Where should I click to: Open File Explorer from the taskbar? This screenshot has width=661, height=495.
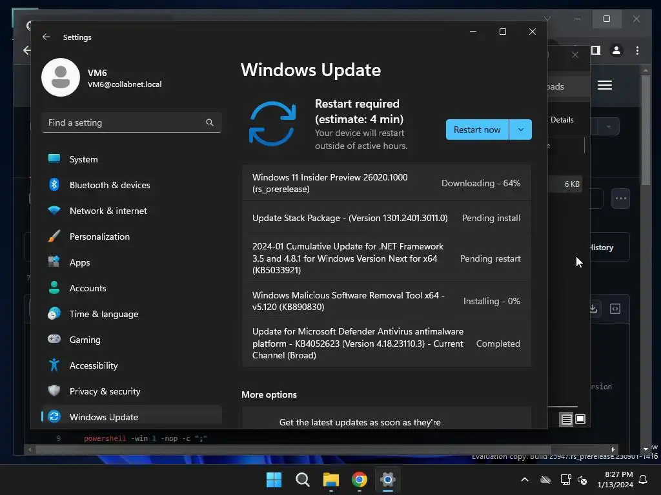[331, 480]
